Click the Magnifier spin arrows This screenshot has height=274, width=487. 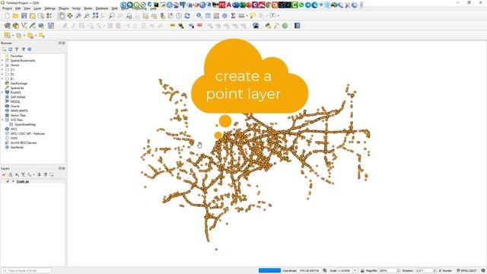[398, 271]
